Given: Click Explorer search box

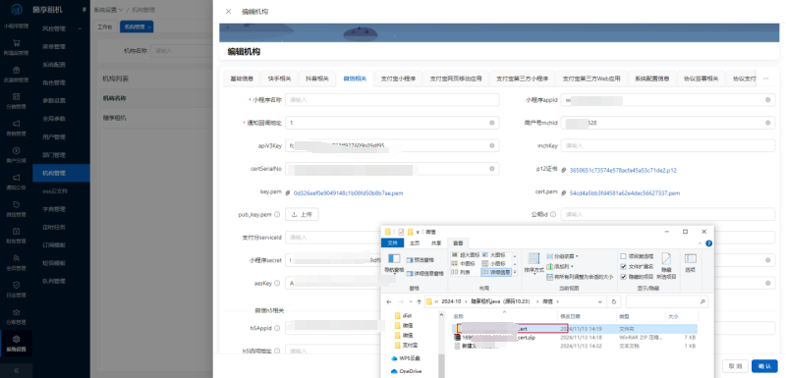Looking at the screenshot, I should (x=667, y=301).
